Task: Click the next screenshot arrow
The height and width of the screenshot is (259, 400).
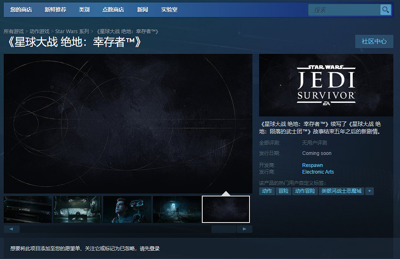Action: coord(245,229)
